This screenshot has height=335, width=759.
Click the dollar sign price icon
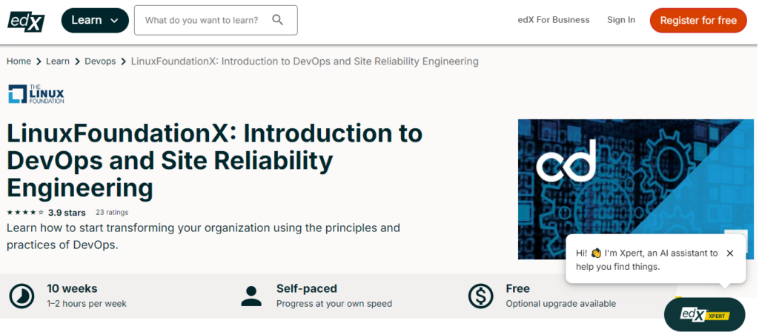tap(480, 296)
